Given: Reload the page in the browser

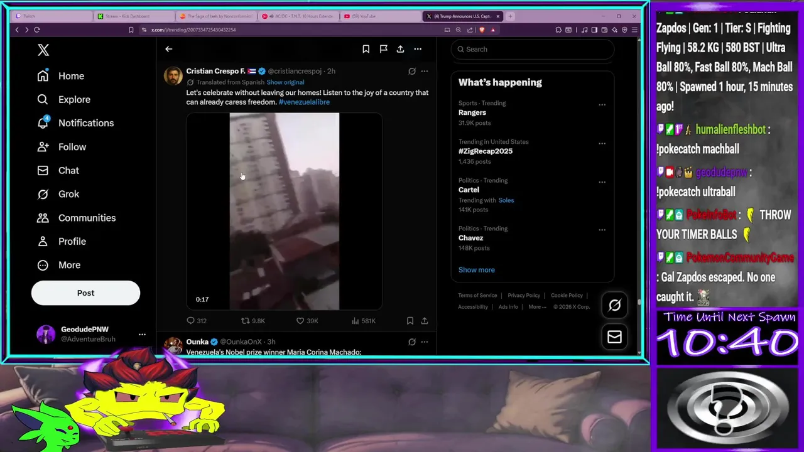Looking at the screenshot, I should click(x=37, y=30).
